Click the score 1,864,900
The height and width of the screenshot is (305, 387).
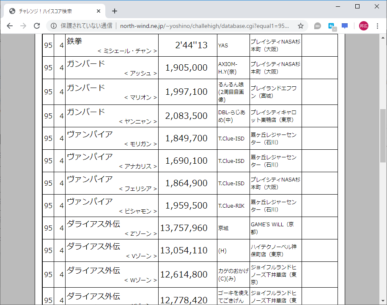[186, 183]
